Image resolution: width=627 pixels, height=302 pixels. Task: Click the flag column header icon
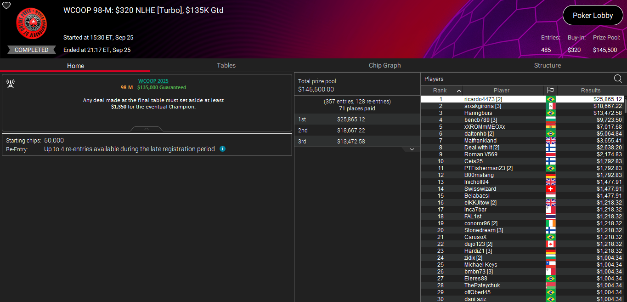coord(550,91)
